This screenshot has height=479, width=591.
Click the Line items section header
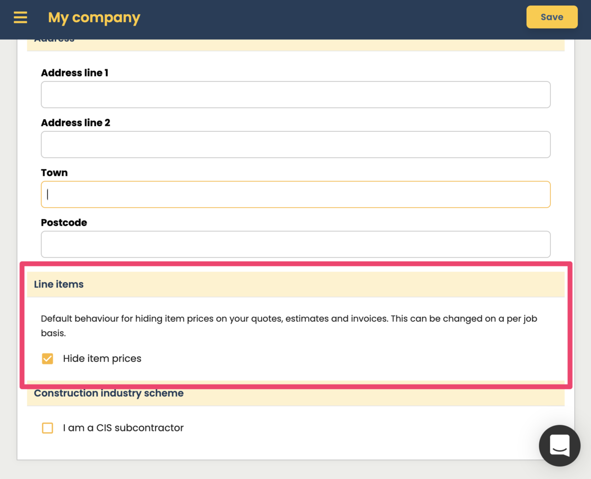pos(59,284)
